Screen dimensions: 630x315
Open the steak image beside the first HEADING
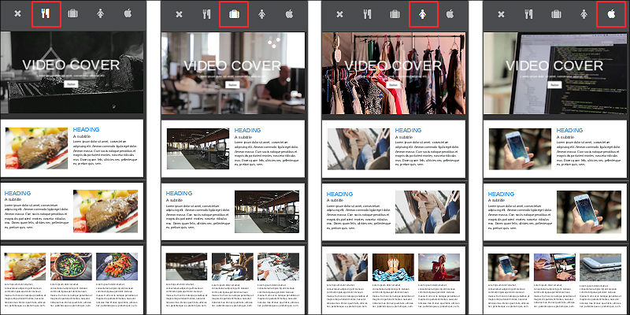[x=36, y=148]
